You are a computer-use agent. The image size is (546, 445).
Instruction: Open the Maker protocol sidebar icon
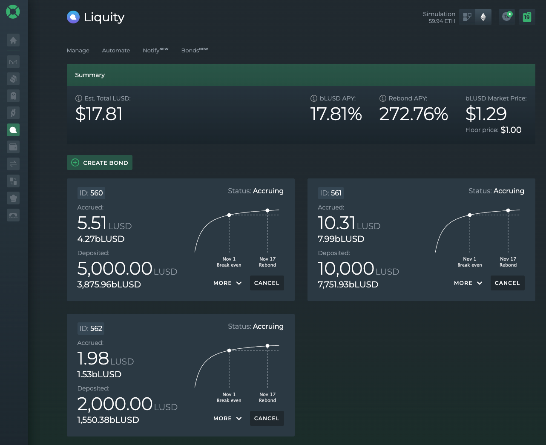click(x=13, y=62)
